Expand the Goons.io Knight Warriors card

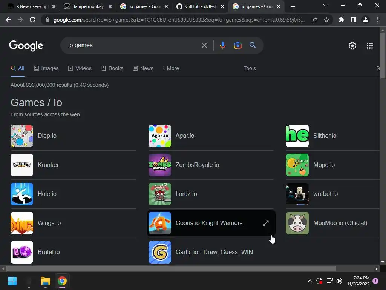(x=266, y=223)
